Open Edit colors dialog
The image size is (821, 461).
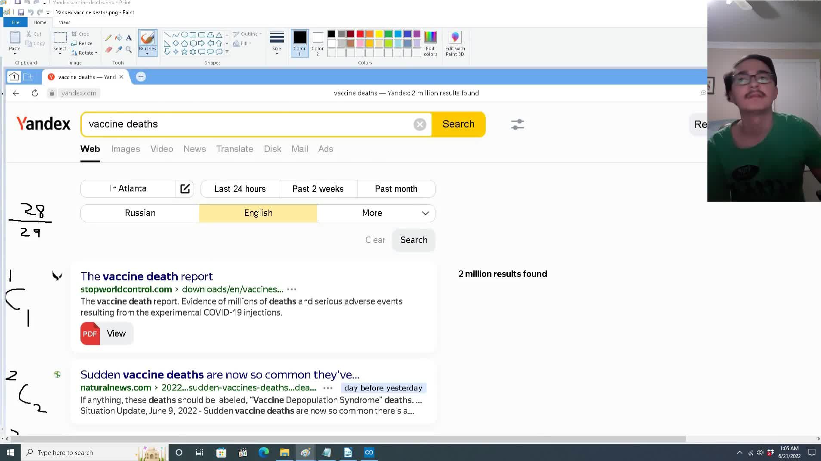[430, 43]
